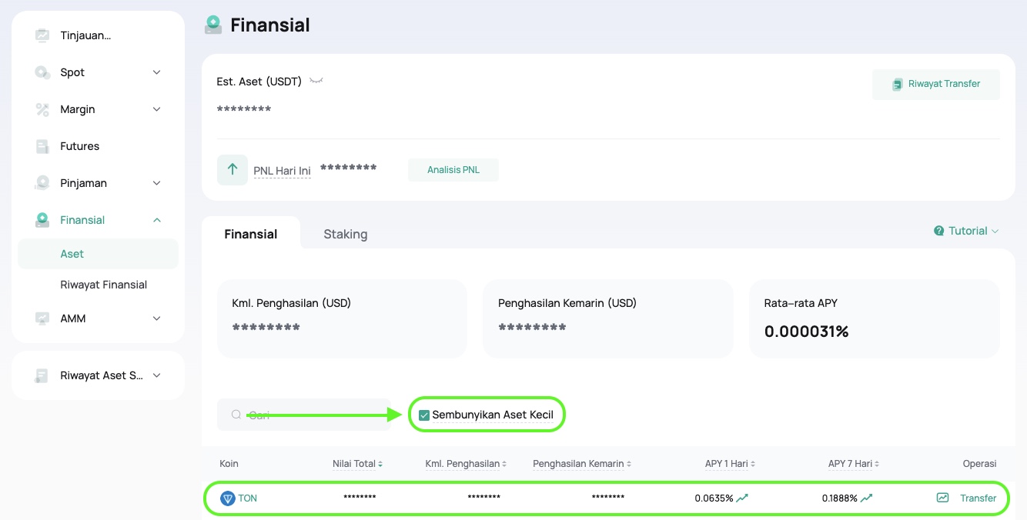Expand the AMM menu chevron

tap(157, 318)
